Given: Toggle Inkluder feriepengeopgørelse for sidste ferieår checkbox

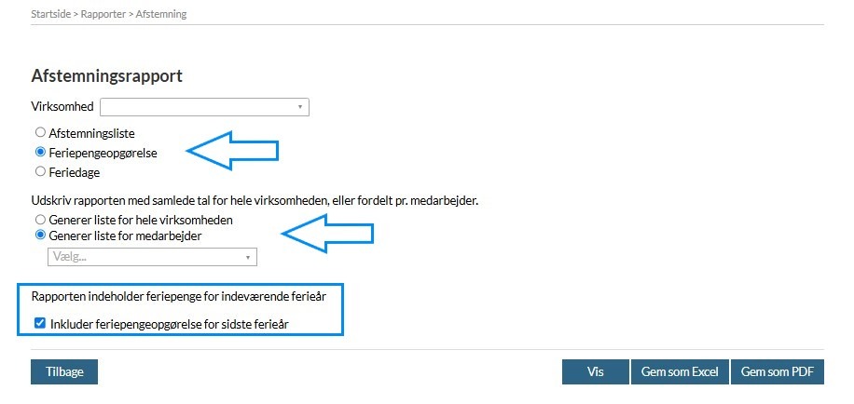Looking at the screenshot, I should click(38, 324).
